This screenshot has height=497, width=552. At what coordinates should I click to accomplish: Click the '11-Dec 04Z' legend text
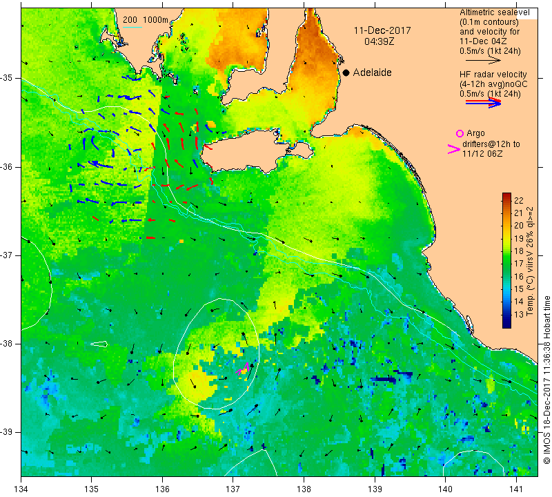click(x=483, y=41)
